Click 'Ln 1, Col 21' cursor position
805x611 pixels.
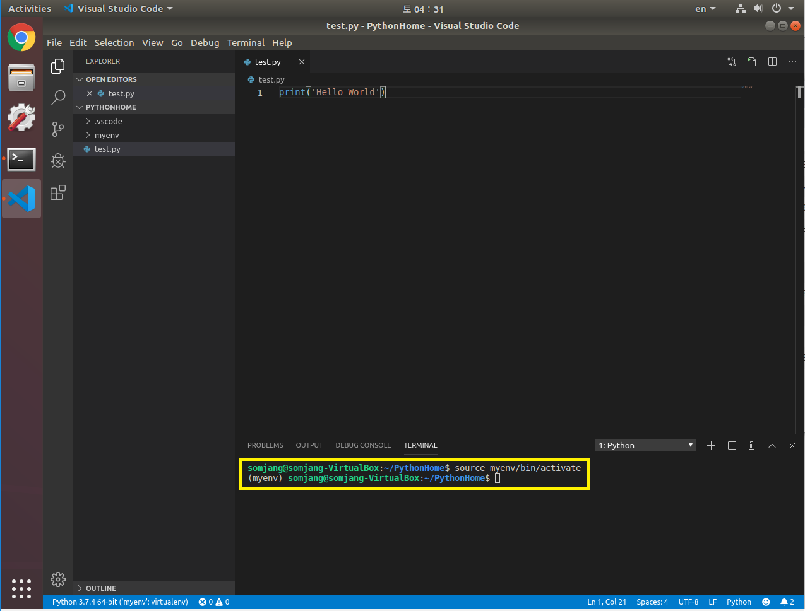point(607,602)
